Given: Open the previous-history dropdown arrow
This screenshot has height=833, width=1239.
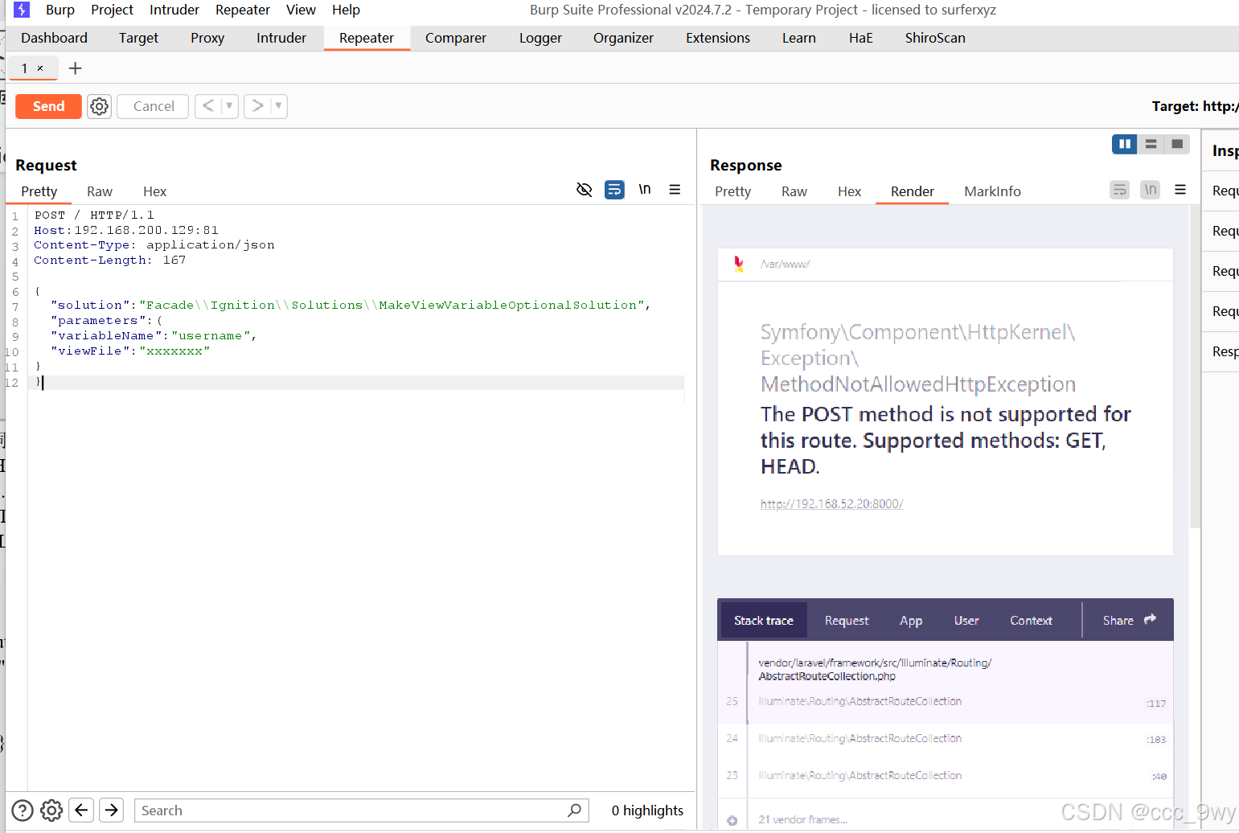Looking at the screenshot, I should pyautogui.click(x=229, y=106).
